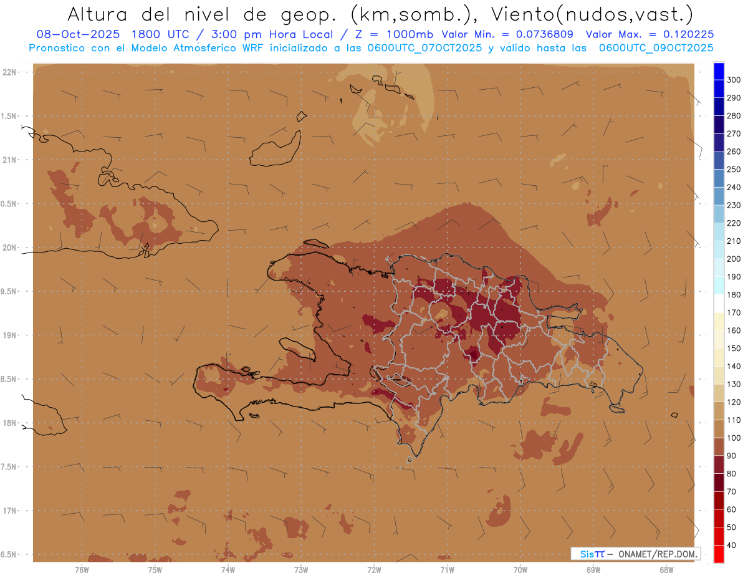Click the '69W' longitude label
Viewport: 748px width, 578px height.
tap(593, 569)
